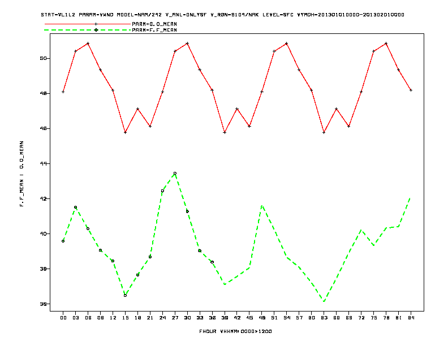Click the x-axis tick label 30
448x346 pixels.
[187, 318]
